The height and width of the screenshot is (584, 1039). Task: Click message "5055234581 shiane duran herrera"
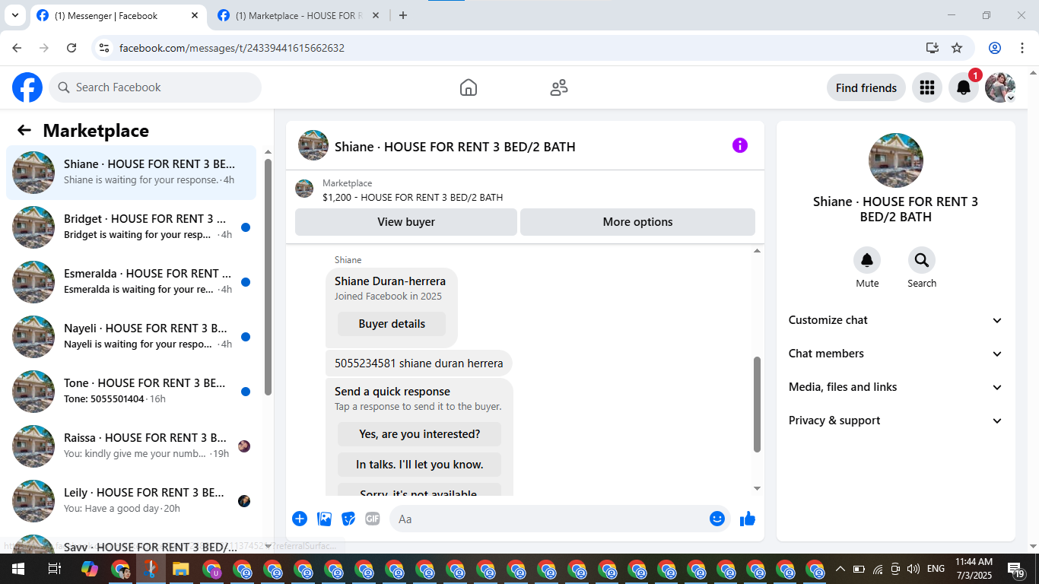(418, 363)
